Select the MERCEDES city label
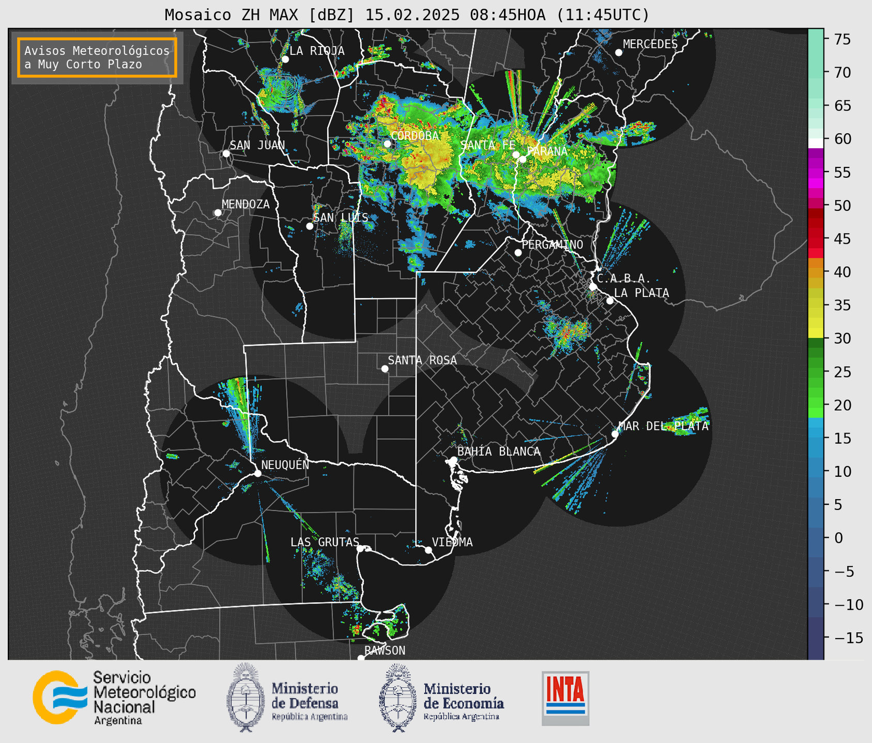Screen dimensions: 872x743 click(650, 44)
